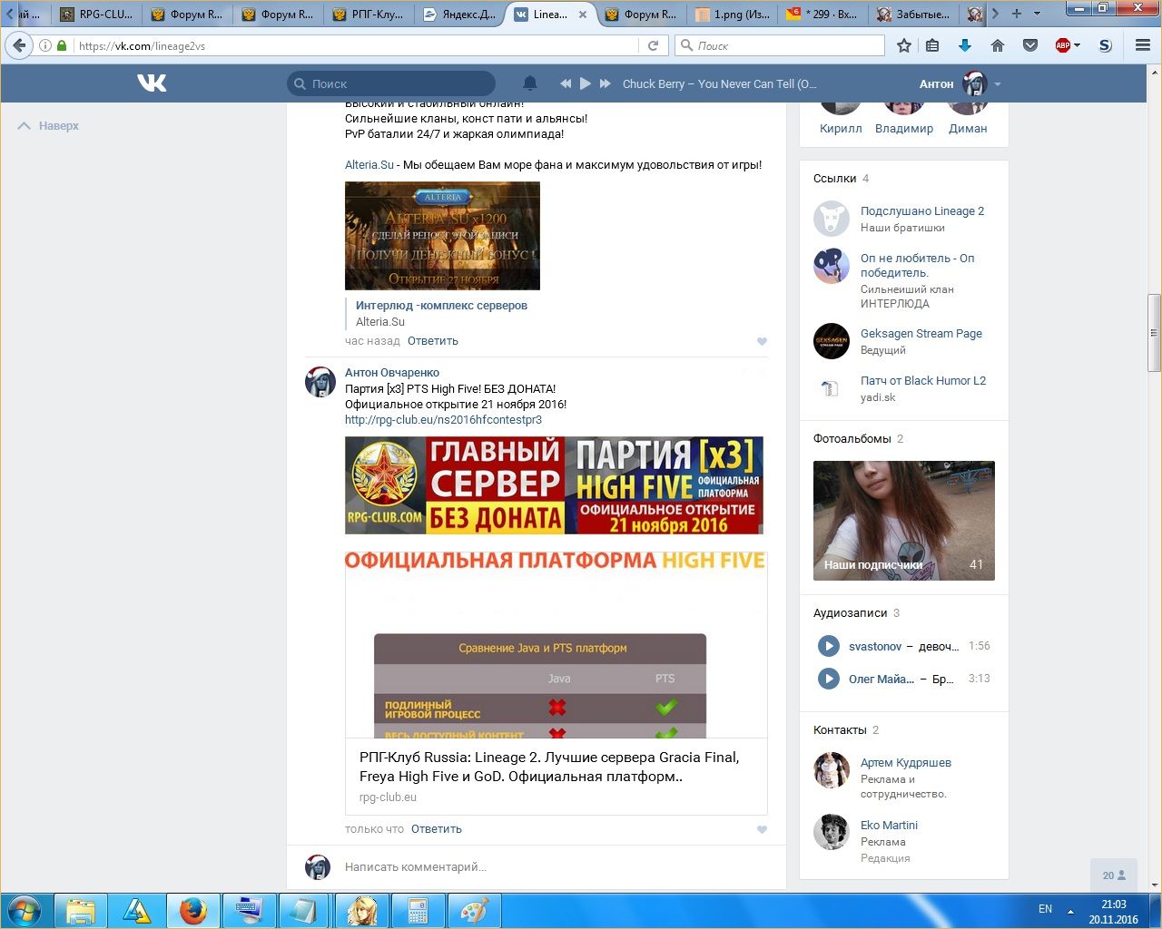1162x929 pixels.
Task: Skip to previous track in header player
Action: tap(566, 83)
